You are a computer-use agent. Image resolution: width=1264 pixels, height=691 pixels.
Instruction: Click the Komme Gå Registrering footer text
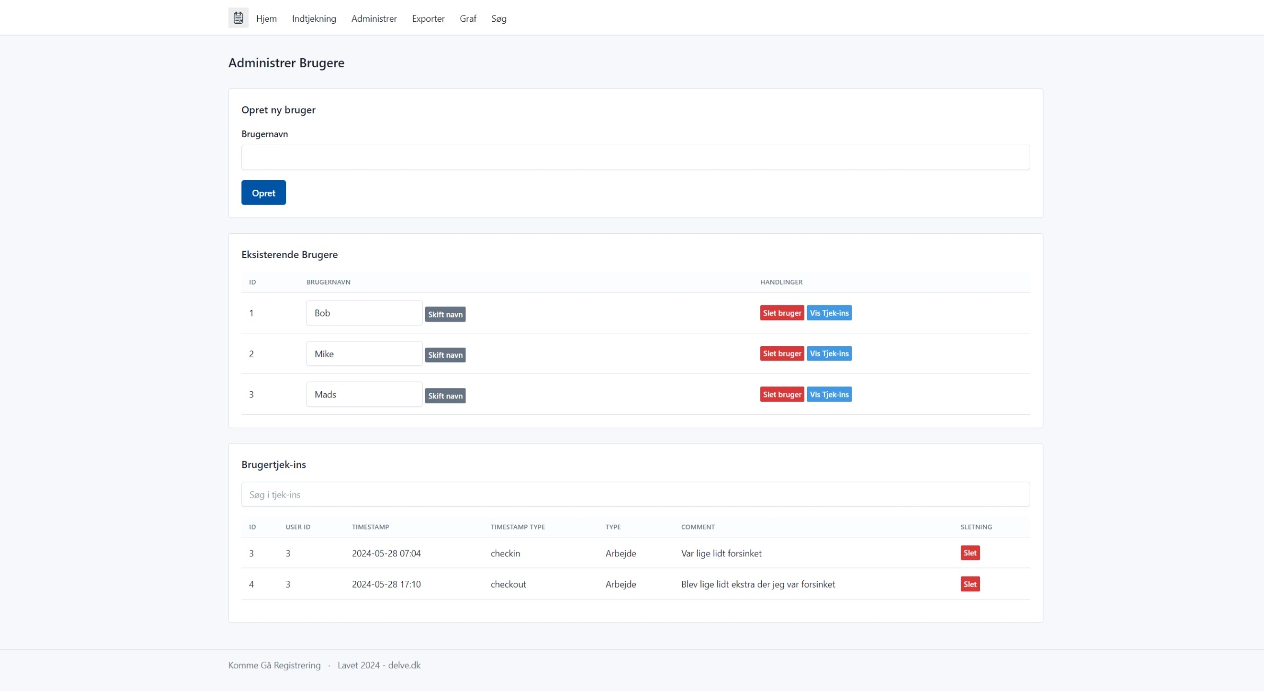[274, 665]
